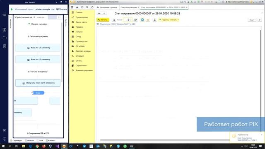Open the settings sliders icon in PIX Studio
Viewport: 265px width, 149px height.
click(5, 131)
